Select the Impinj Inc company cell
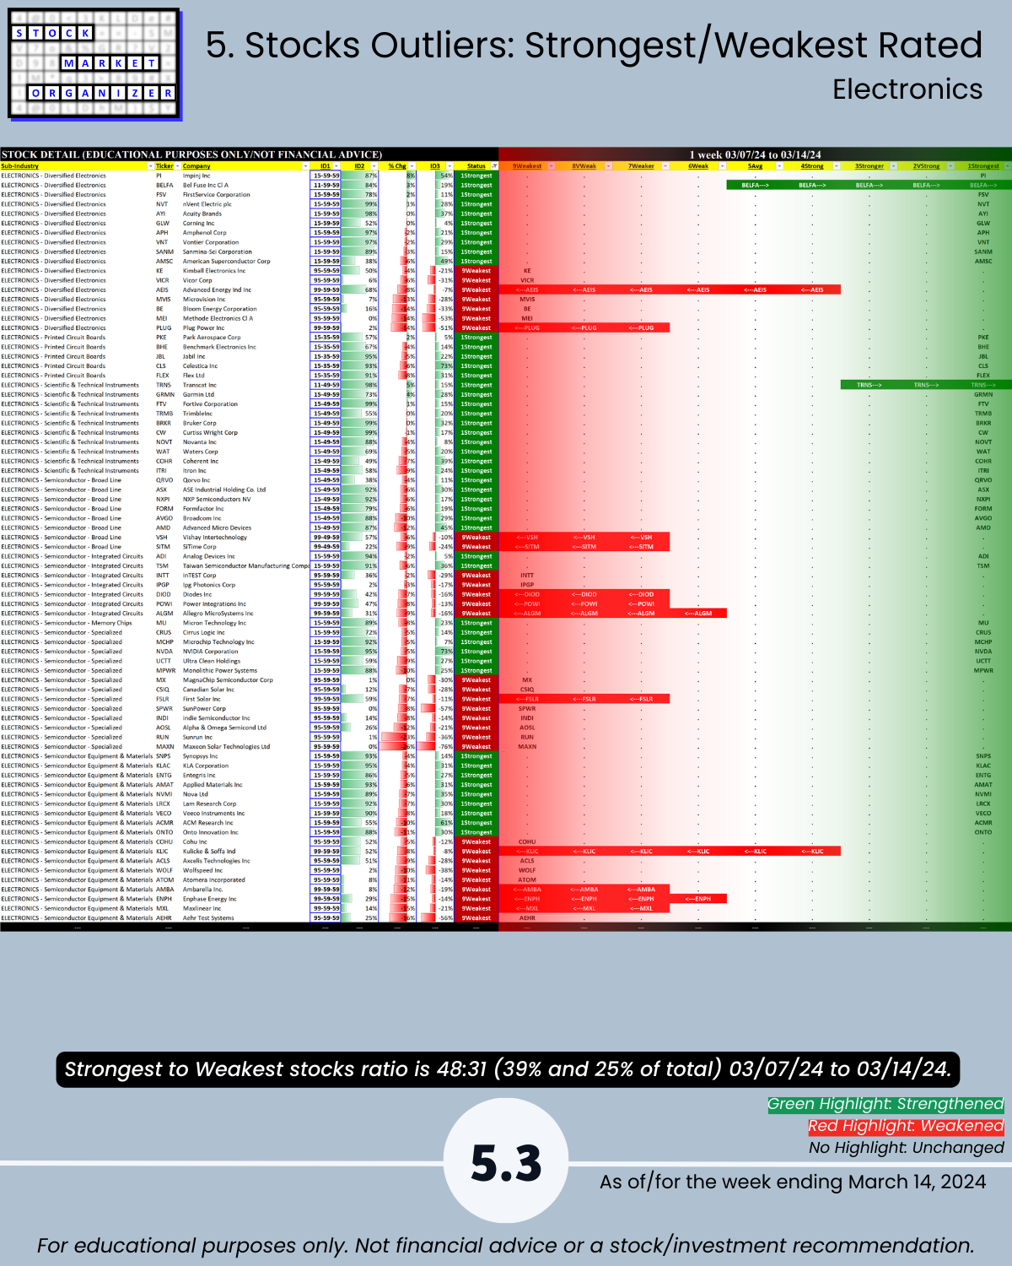 click(245, 176)
